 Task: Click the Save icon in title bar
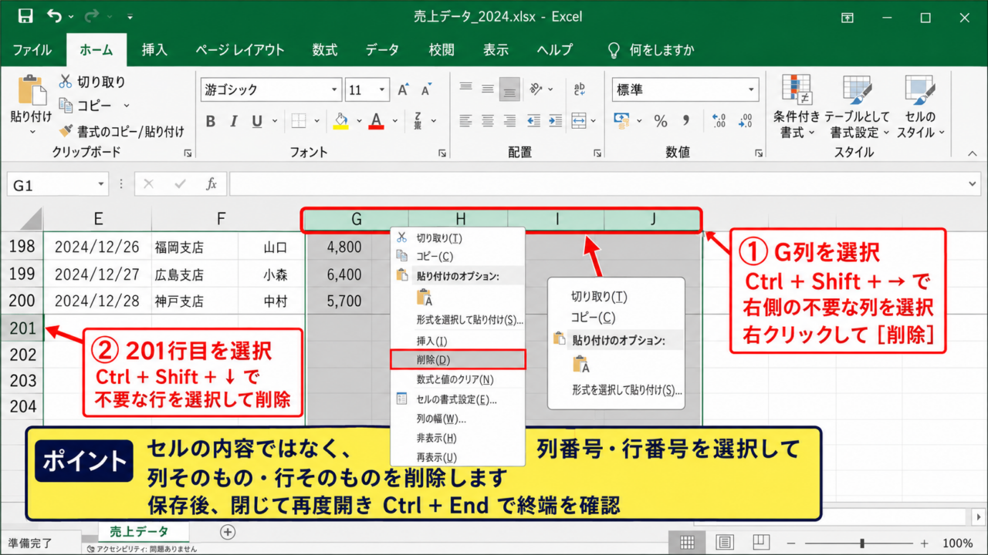pos(25,16)
